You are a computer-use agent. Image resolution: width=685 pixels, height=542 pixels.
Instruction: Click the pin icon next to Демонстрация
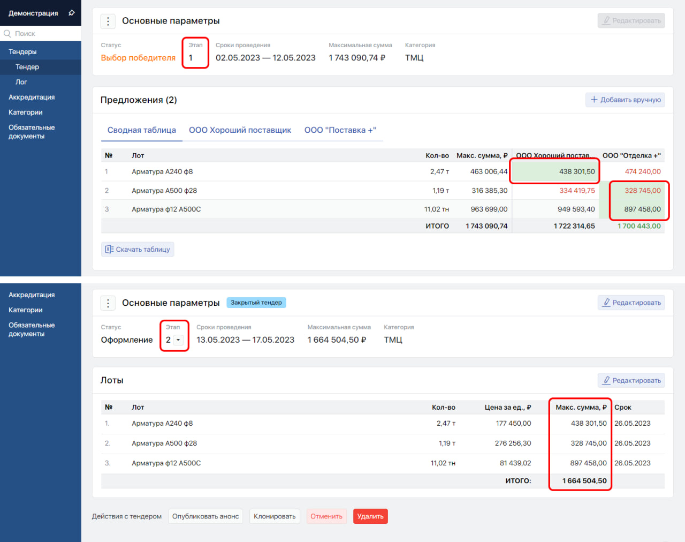(x=71, y=13)
